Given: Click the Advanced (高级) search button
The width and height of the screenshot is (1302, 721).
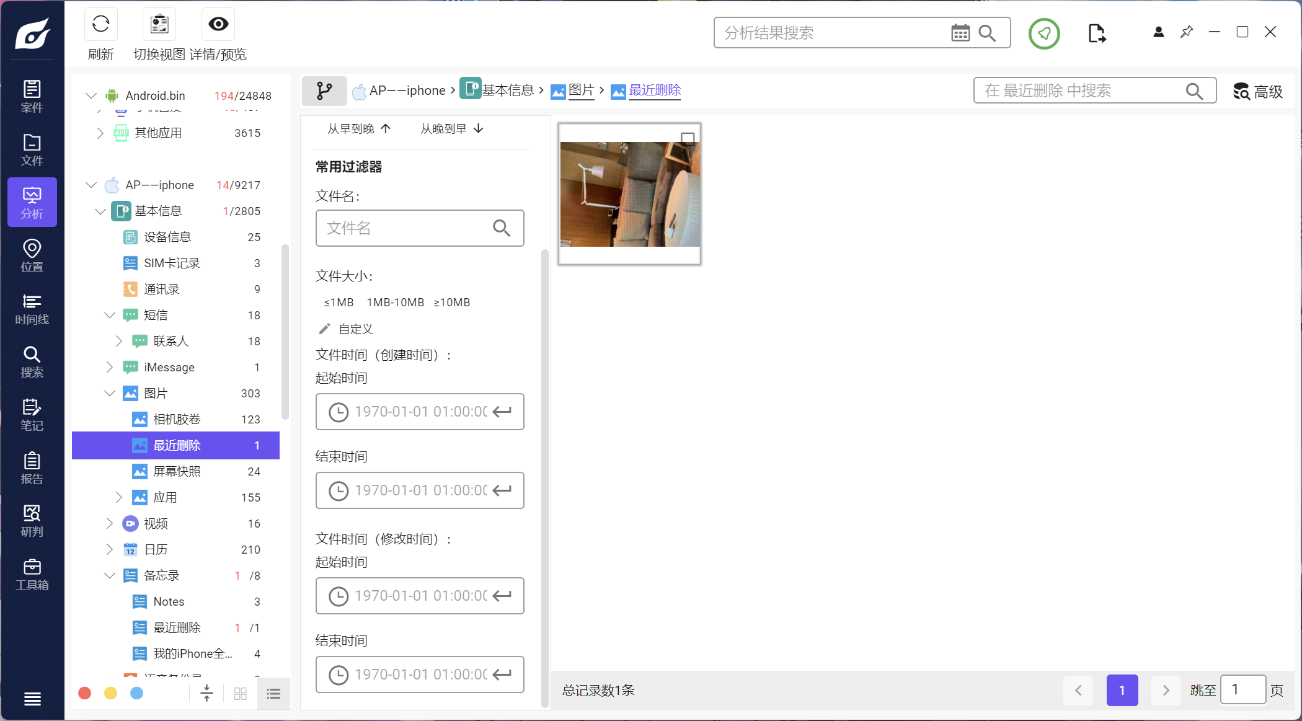Looking at the screenshot, I should 1258,91.
